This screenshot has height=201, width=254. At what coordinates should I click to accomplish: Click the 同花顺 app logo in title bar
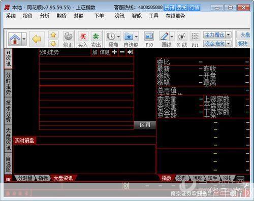[x=7, y=8]
